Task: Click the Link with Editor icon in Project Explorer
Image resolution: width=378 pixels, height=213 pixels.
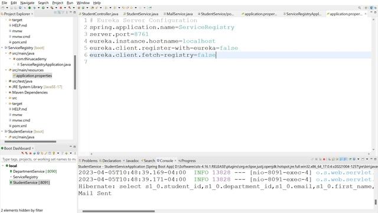Action: click(x=59, y=12)
